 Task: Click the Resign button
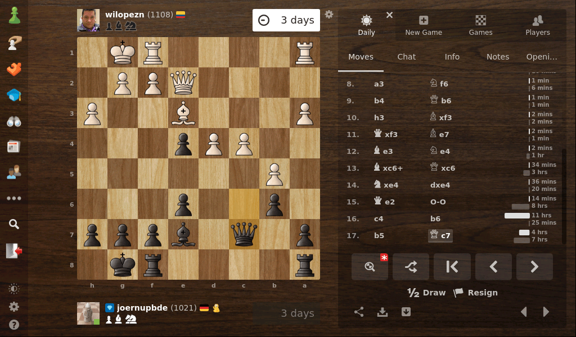[x=475, y=293]
